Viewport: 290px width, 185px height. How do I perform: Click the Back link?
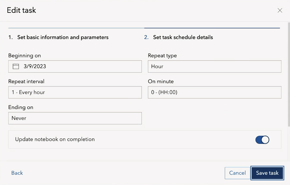pos(17,173)
